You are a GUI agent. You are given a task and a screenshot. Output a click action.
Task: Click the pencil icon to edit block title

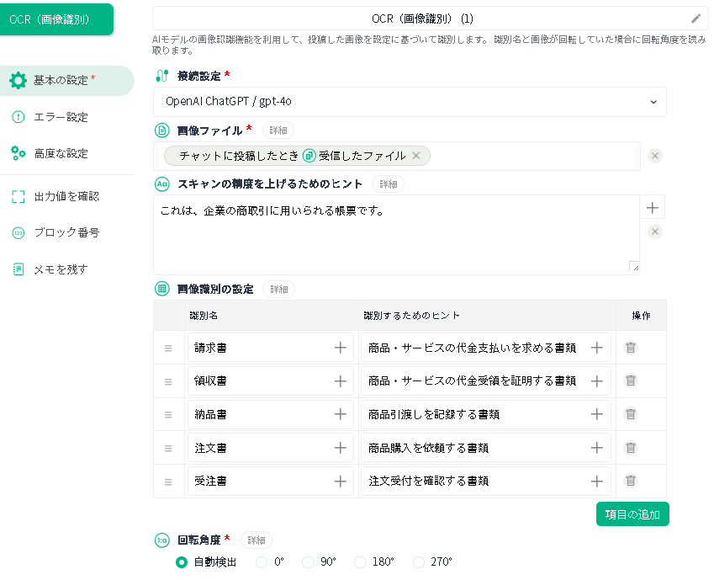[x=695, y=19]
